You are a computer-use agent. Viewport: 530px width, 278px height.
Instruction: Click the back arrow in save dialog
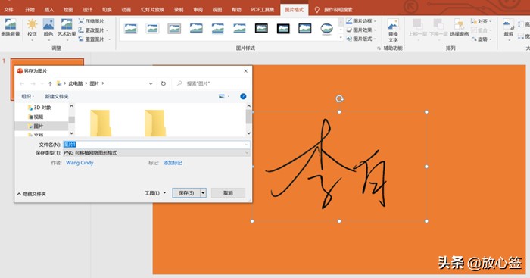(22, 83)
